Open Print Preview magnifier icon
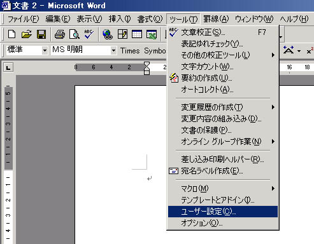This screenshot has height=244, width=314. 75,34
